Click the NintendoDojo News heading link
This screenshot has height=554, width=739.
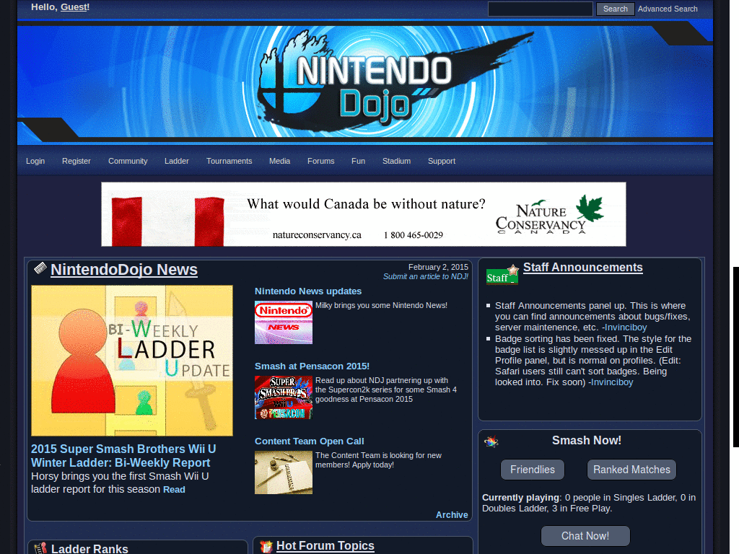(x=124, y=270)
